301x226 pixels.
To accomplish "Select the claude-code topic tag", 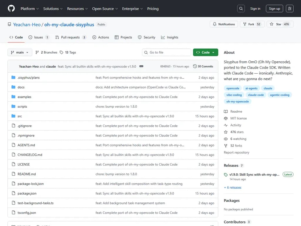I will click(x=256, y=95).
